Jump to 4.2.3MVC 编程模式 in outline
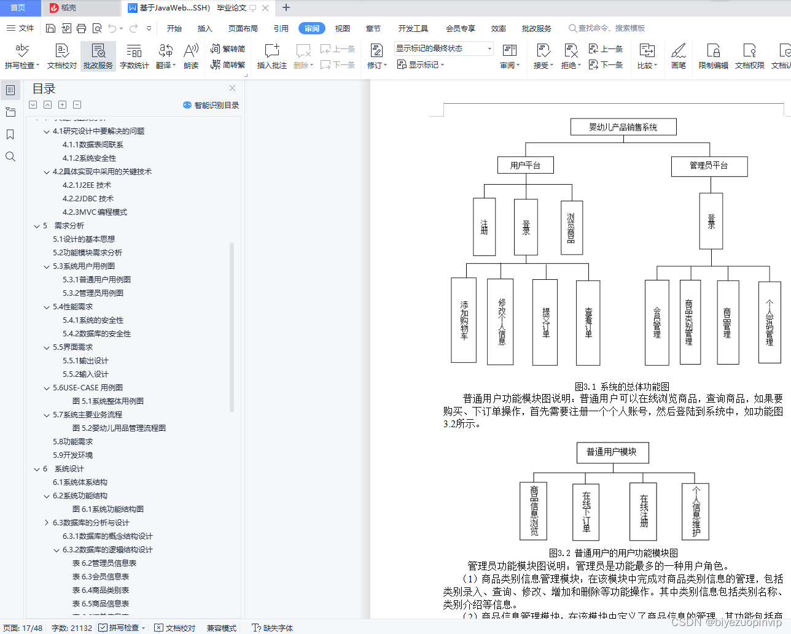Image resolution: width=791 pixels, height=634 pixels. click(95, 212)
